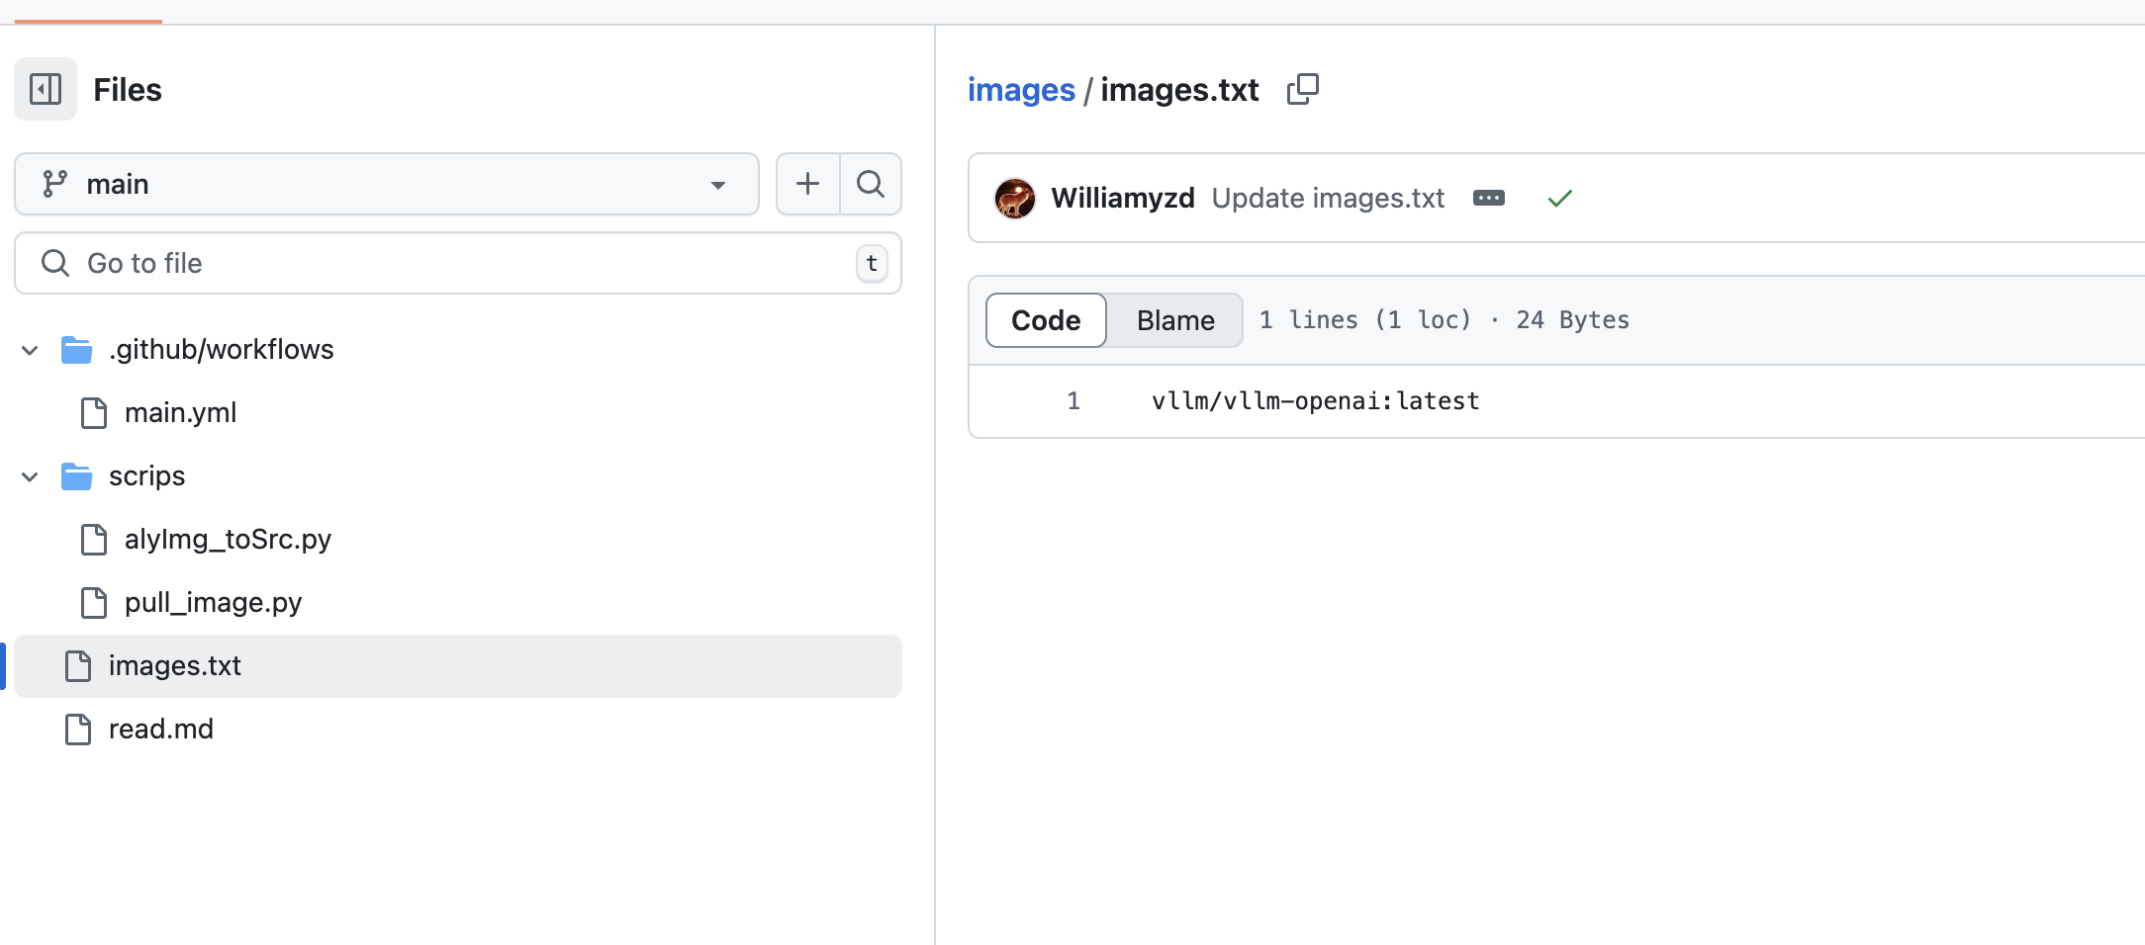Switch to the Code view tab
This screenshot has width=2145, height=945.
pyautogui.click(x=1046, y=320)
